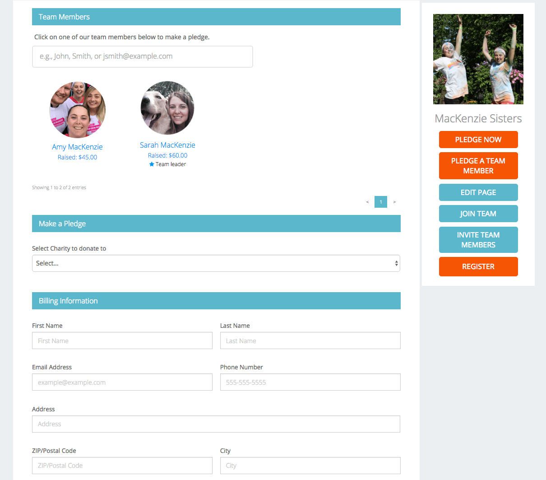Focus the team member search field

[142, 56]
